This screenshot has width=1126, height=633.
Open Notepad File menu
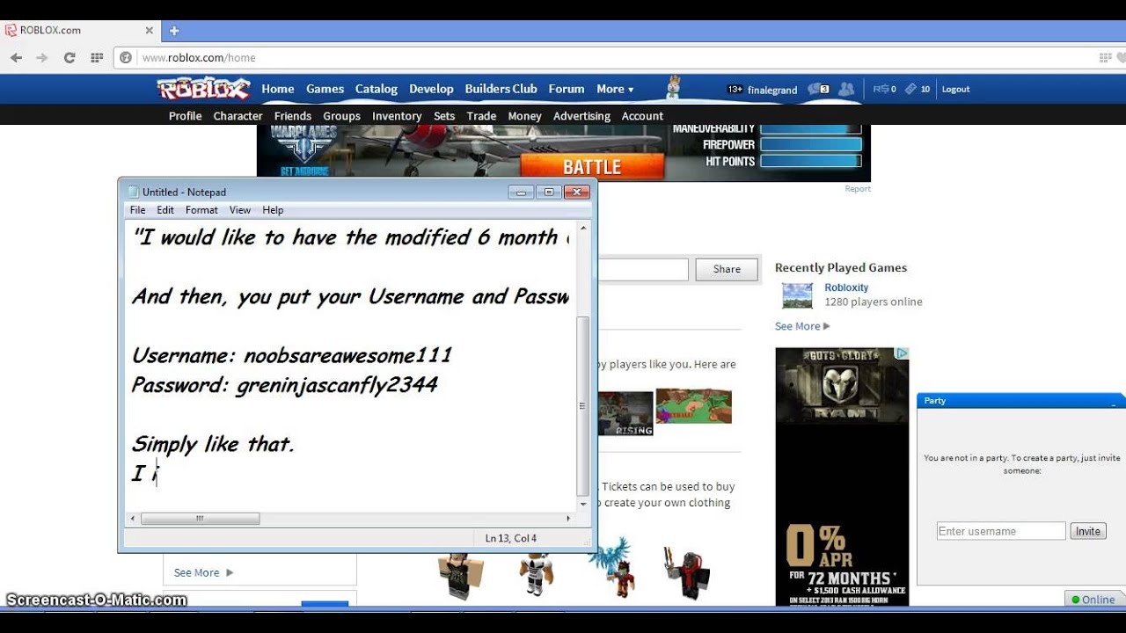point(138,210)
